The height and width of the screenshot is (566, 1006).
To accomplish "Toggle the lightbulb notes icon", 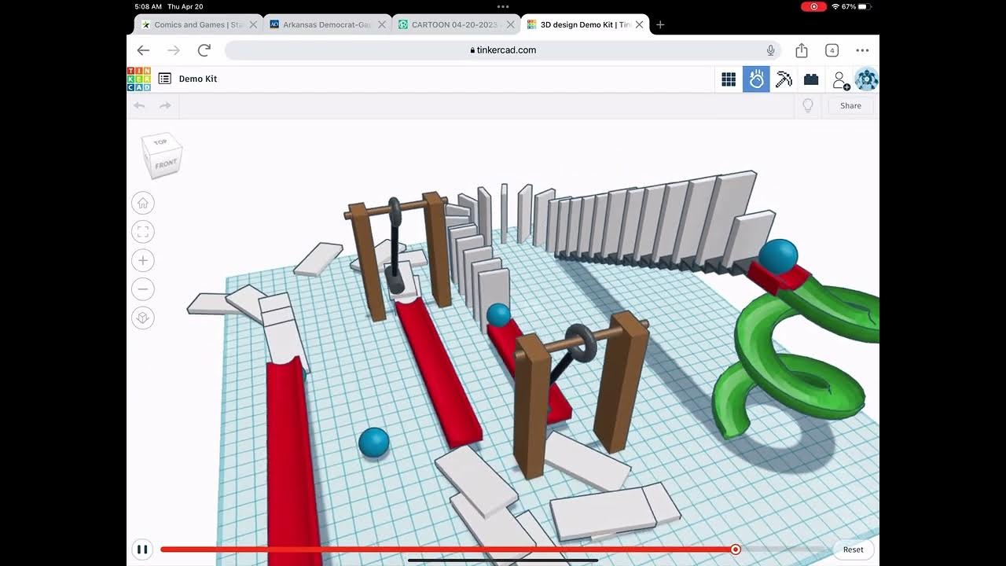I will tap(807, 105).
